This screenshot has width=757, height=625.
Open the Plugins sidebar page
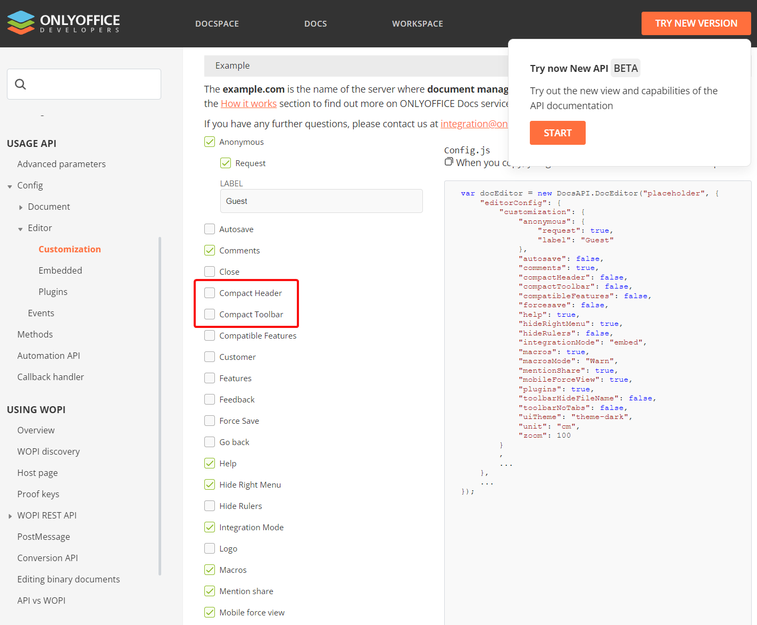pyautogui.click(x=53, y=292)
